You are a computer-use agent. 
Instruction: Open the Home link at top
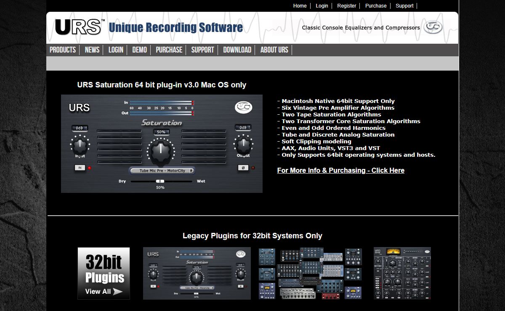300,6
